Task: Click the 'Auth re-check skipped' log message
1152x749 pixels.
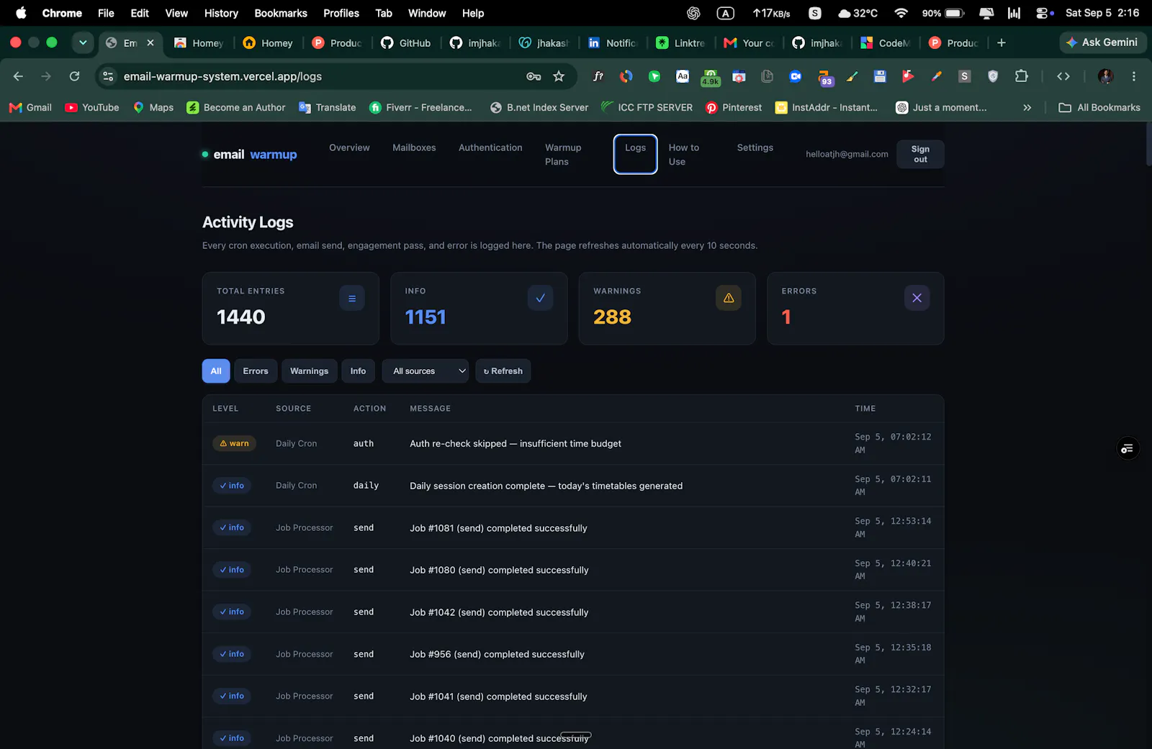Action: coord(516,444)
